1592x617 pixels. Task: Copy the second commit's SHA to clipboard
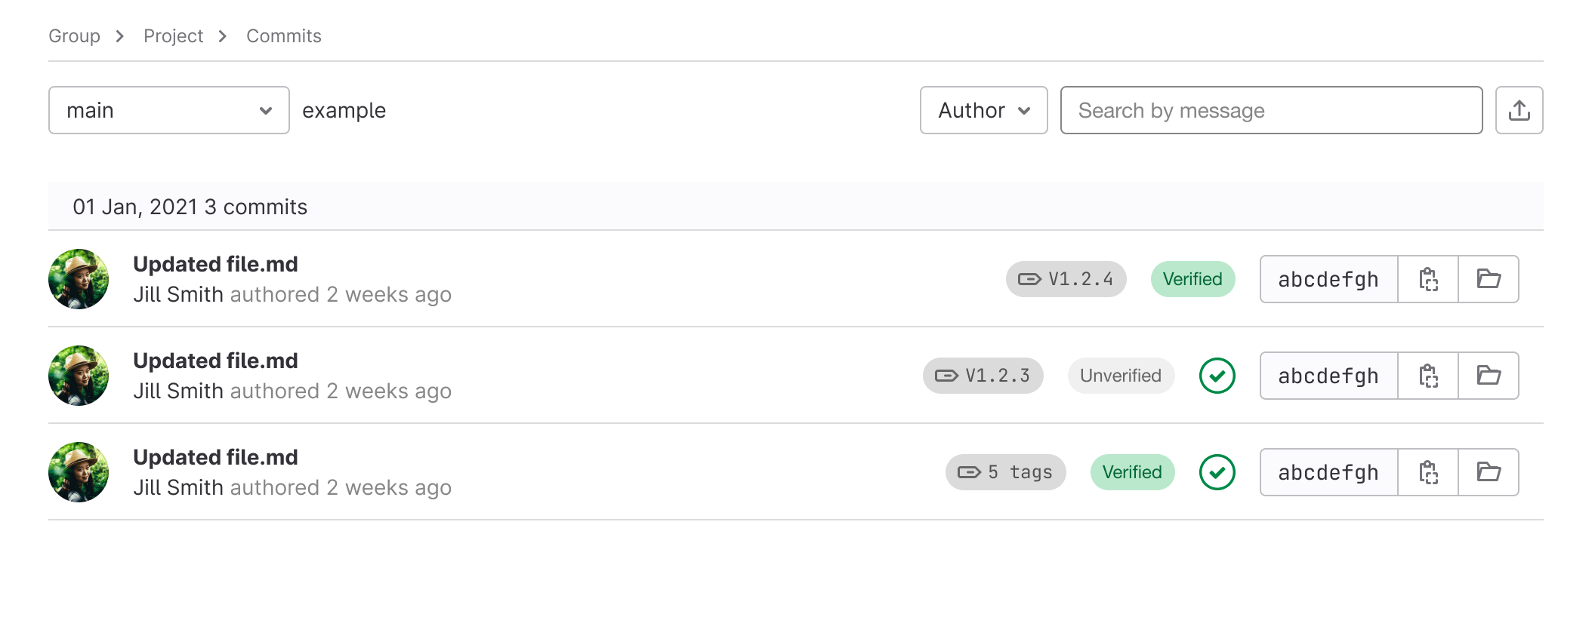coord(1429,376)
